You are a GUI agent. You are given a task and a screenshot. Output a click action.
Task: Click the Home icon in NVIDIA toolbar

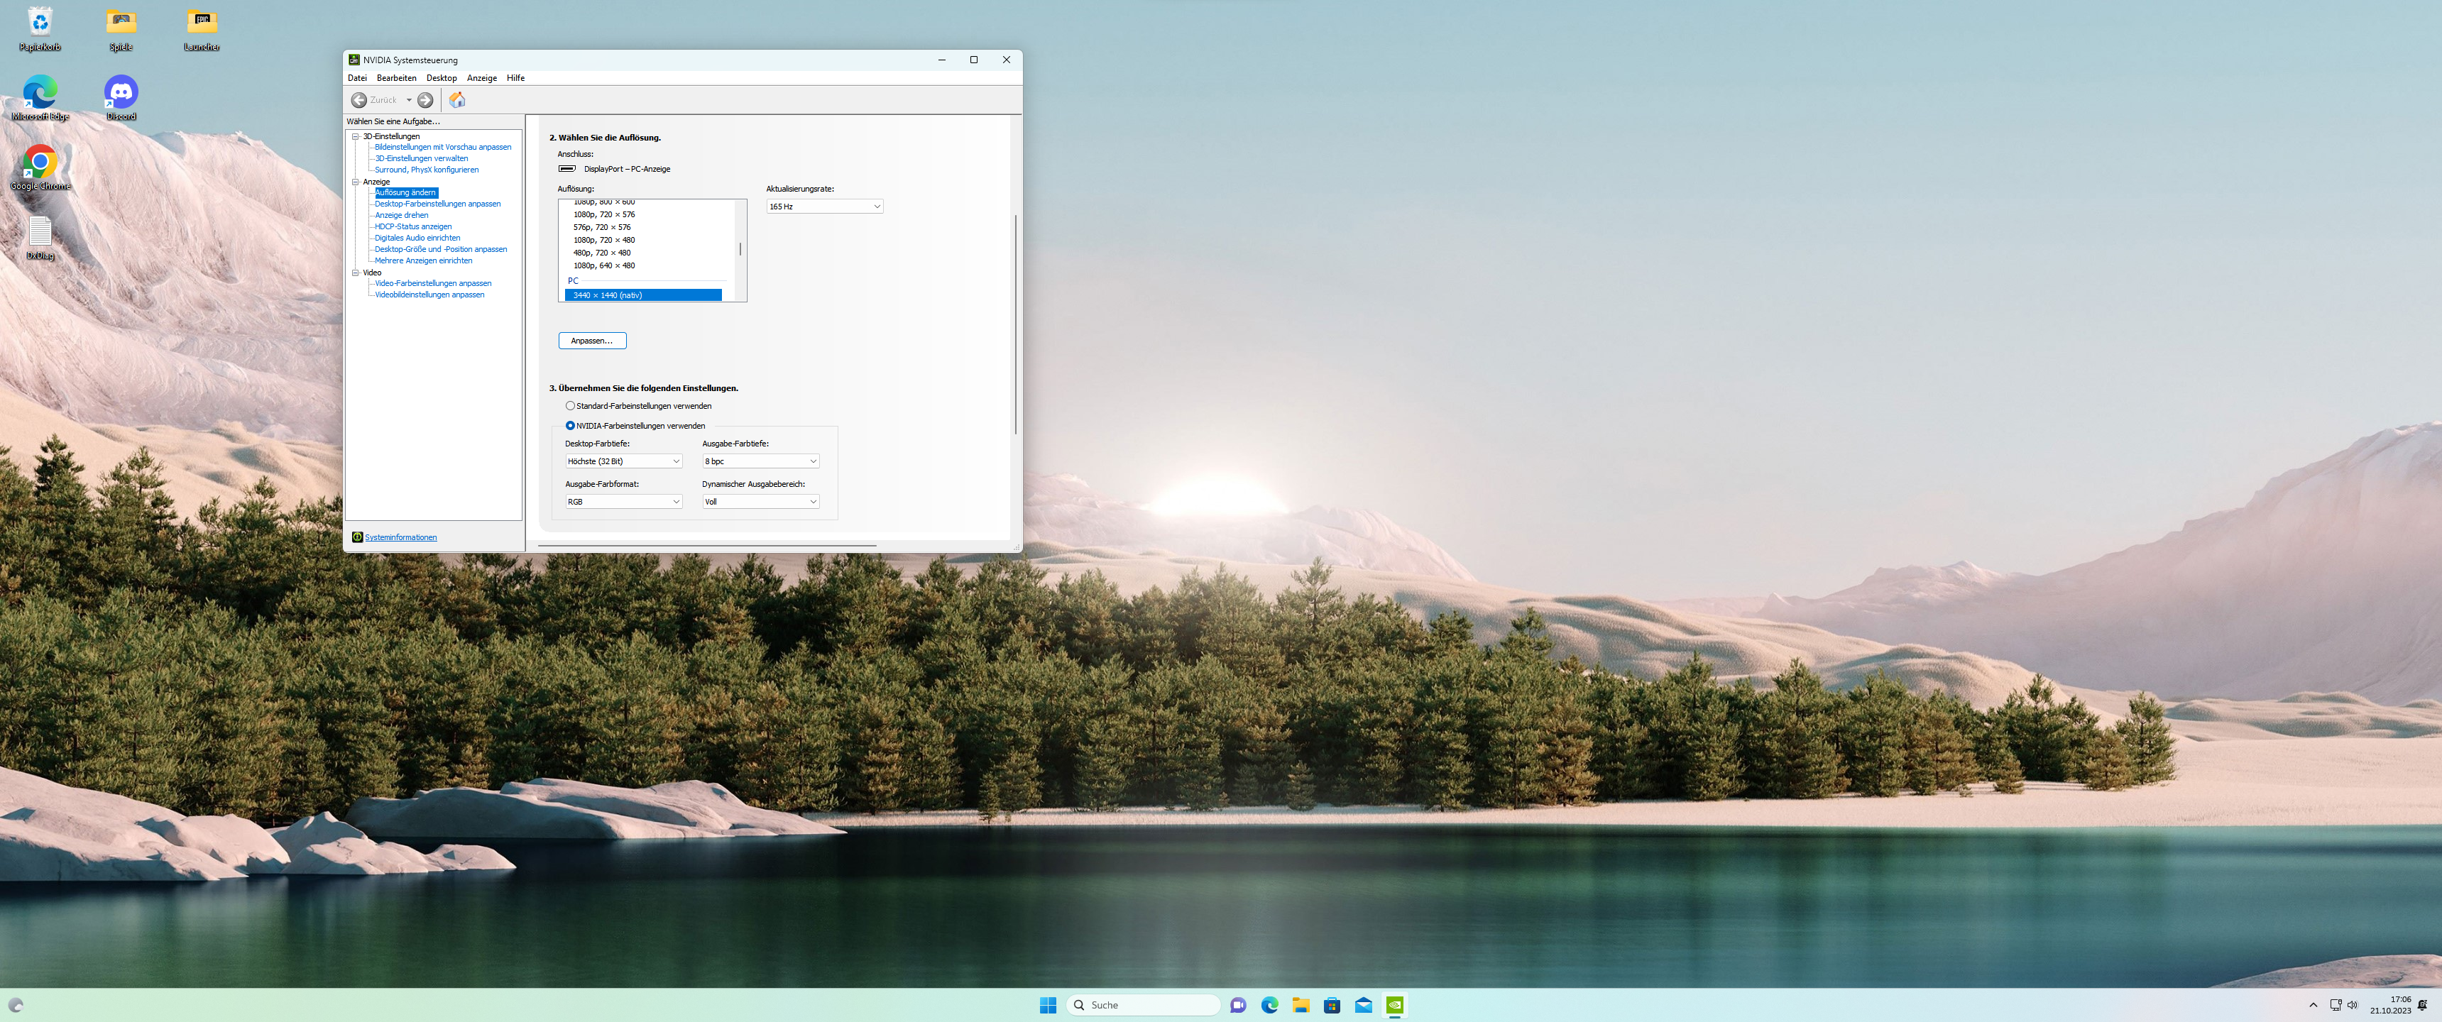pos(457,99)
